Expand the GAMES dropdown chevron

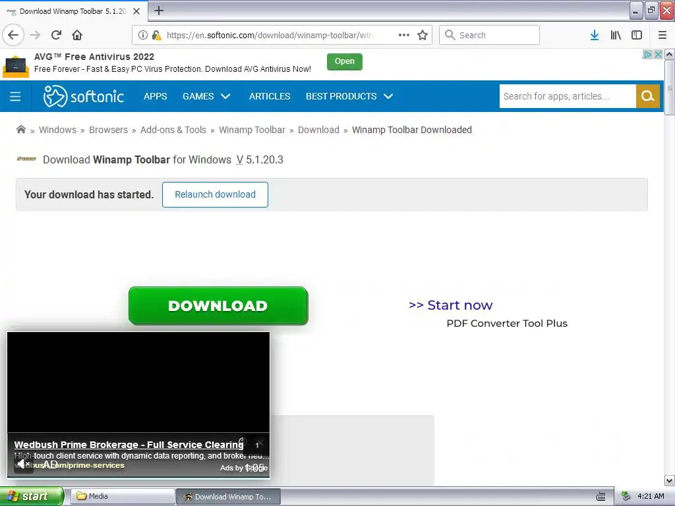coord(225,96)
